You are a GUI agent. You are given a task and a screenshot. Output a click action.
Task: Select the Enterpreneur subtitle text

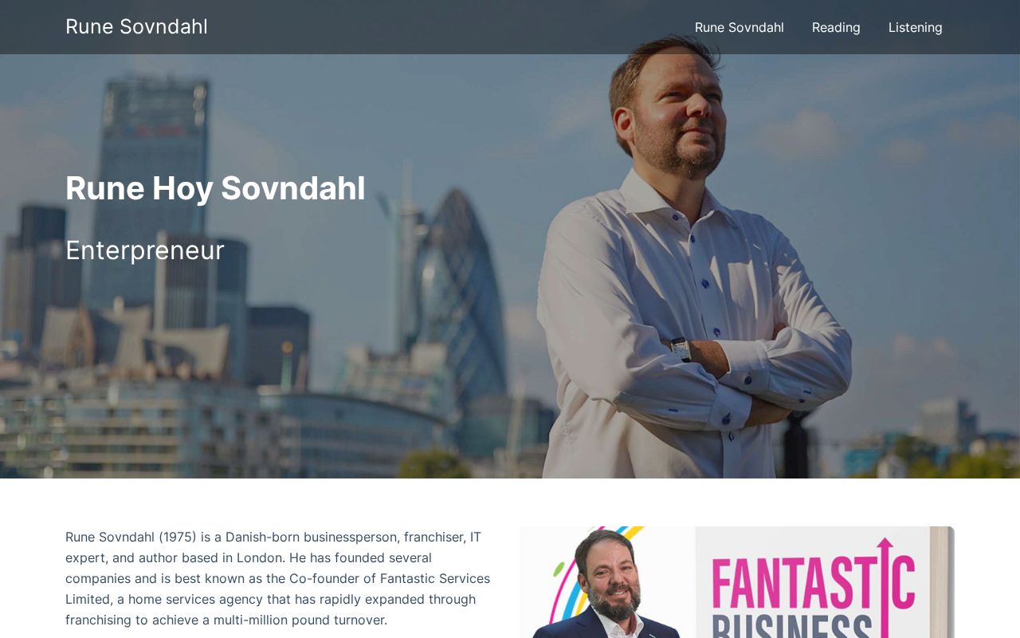point(145,250)
